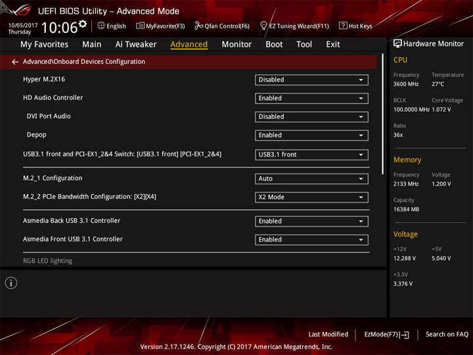Open MyFavorite(F3)

160,26
